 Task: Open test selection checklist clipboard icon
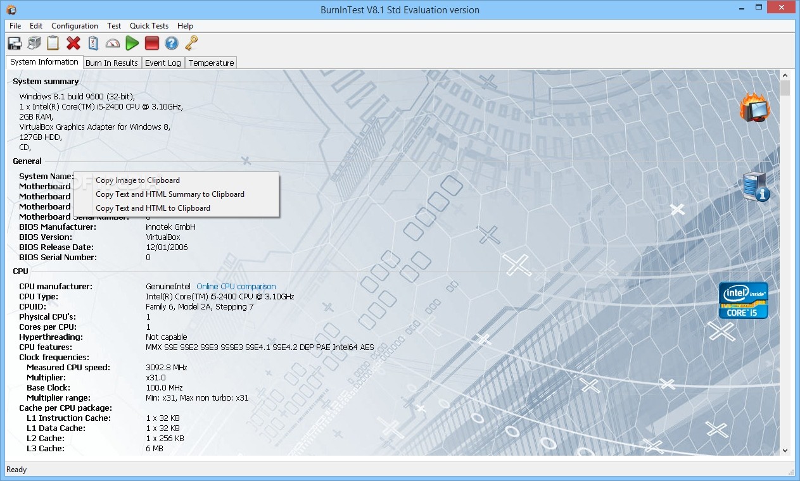93,43
